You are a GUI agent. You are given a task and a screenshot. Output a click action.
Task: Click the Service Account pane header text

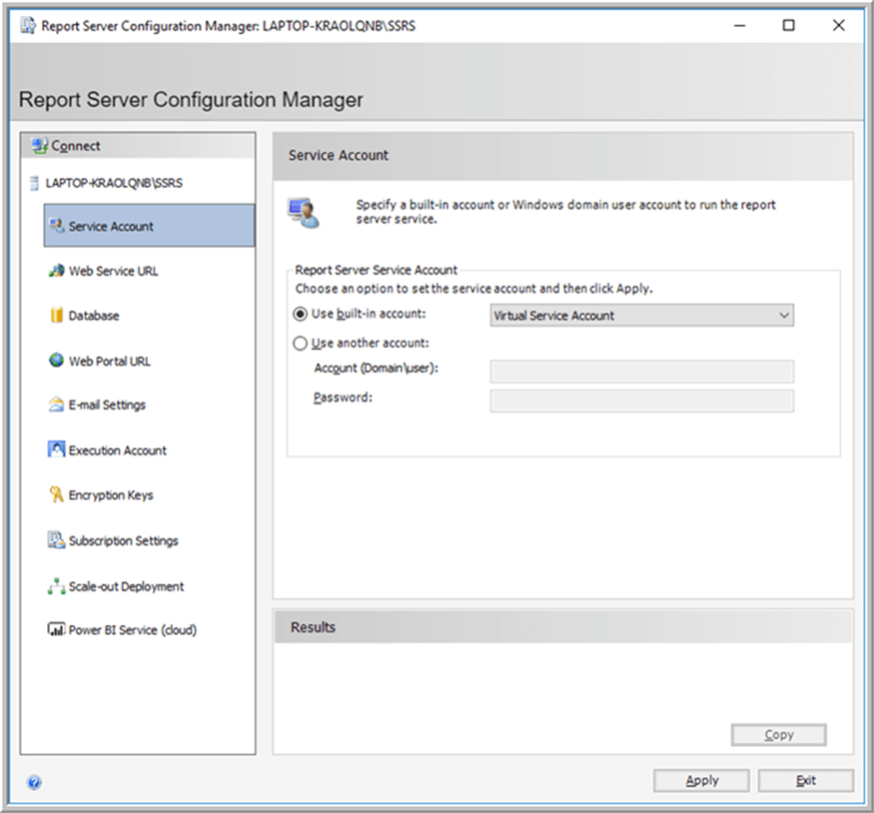(x=339, y=156)
